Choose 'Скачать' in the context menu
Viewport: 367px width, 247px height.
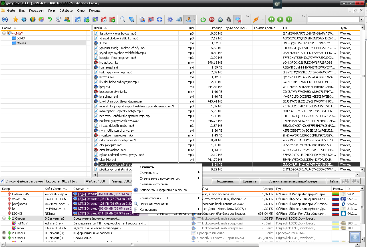(147, 167)
